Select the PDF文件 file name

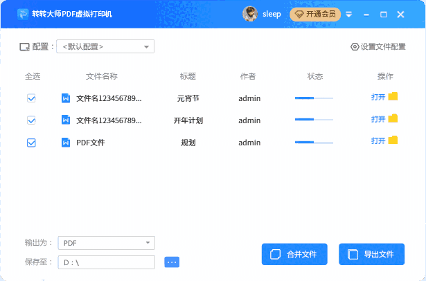click(91, 143)
